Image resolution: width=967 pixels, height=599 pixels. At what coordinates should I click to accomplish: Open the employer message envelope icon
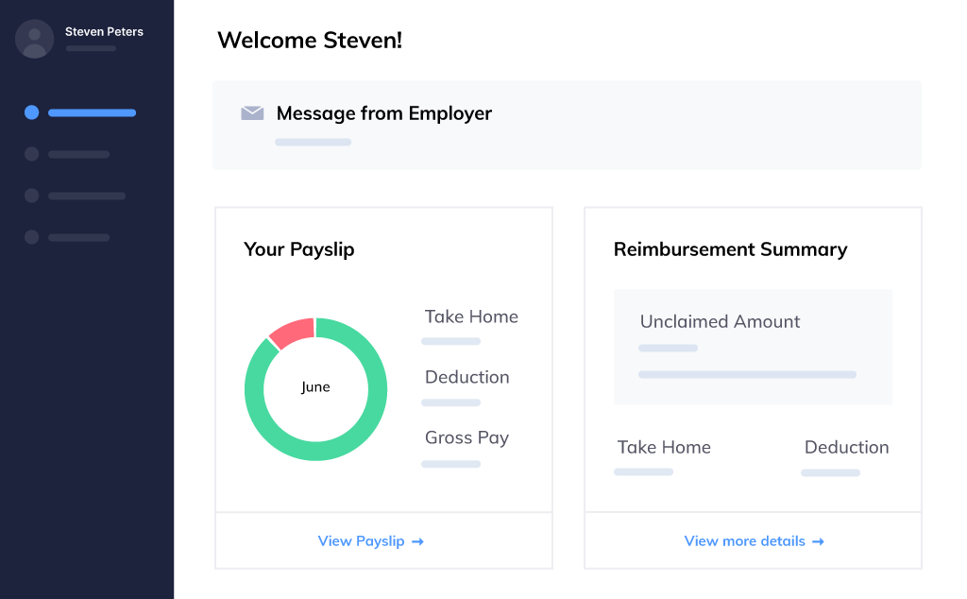(252, 112)
